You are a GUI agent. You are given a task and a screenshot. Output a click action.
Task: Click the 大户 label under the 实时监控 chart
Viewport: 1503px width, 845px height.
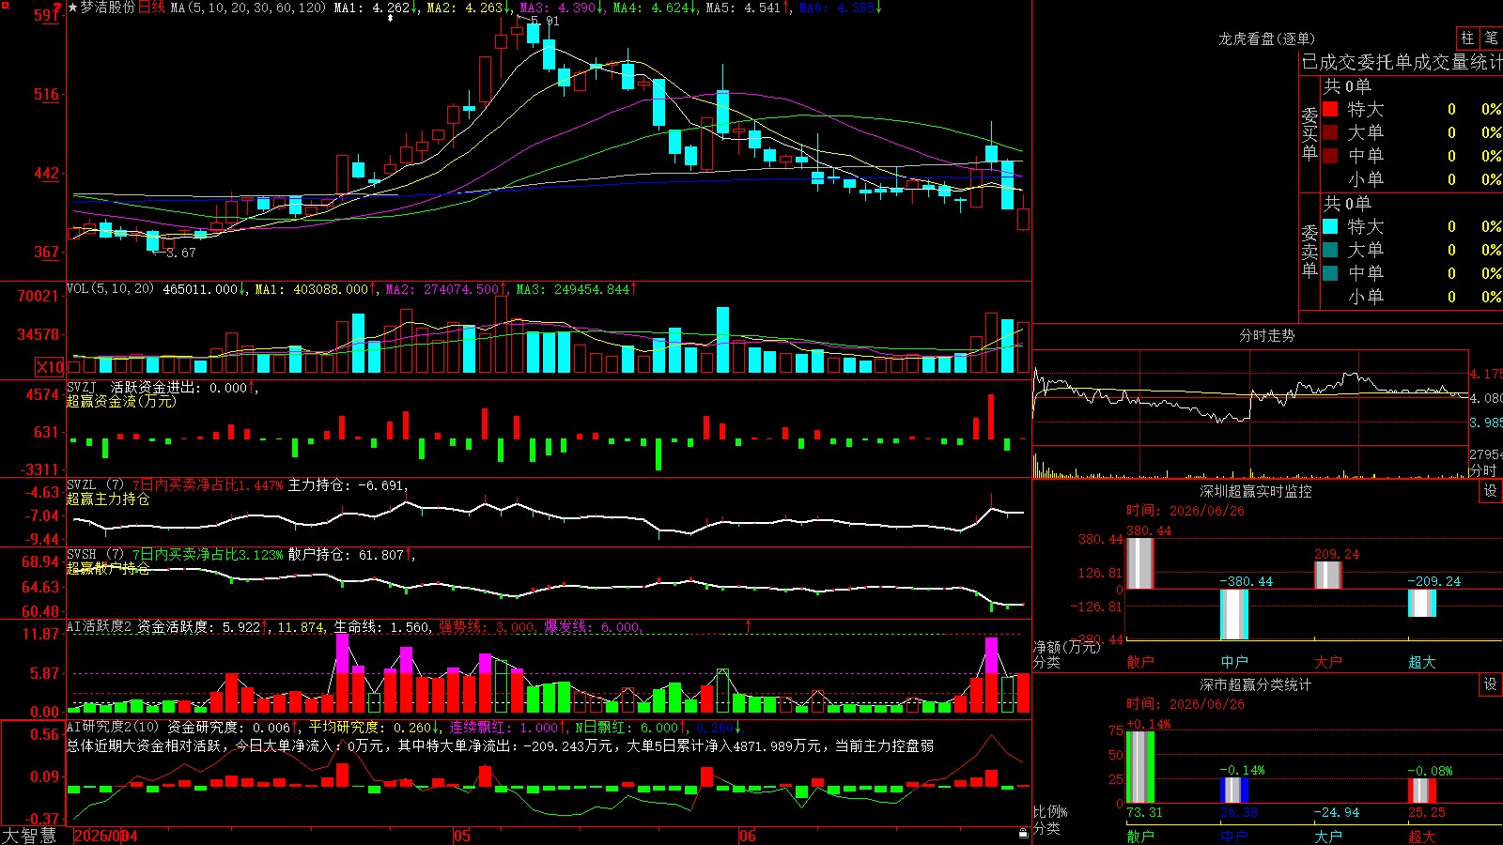(1328, 662)
